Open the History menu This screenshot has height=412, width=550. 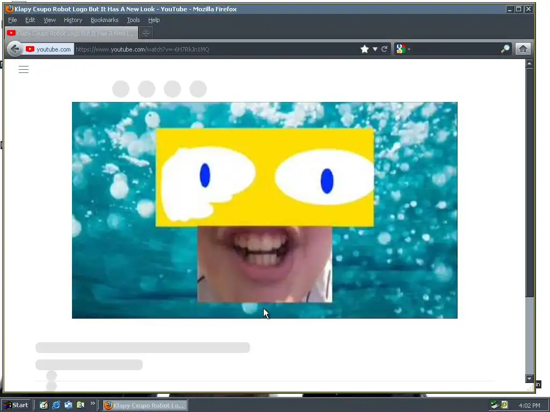point(73,20)
